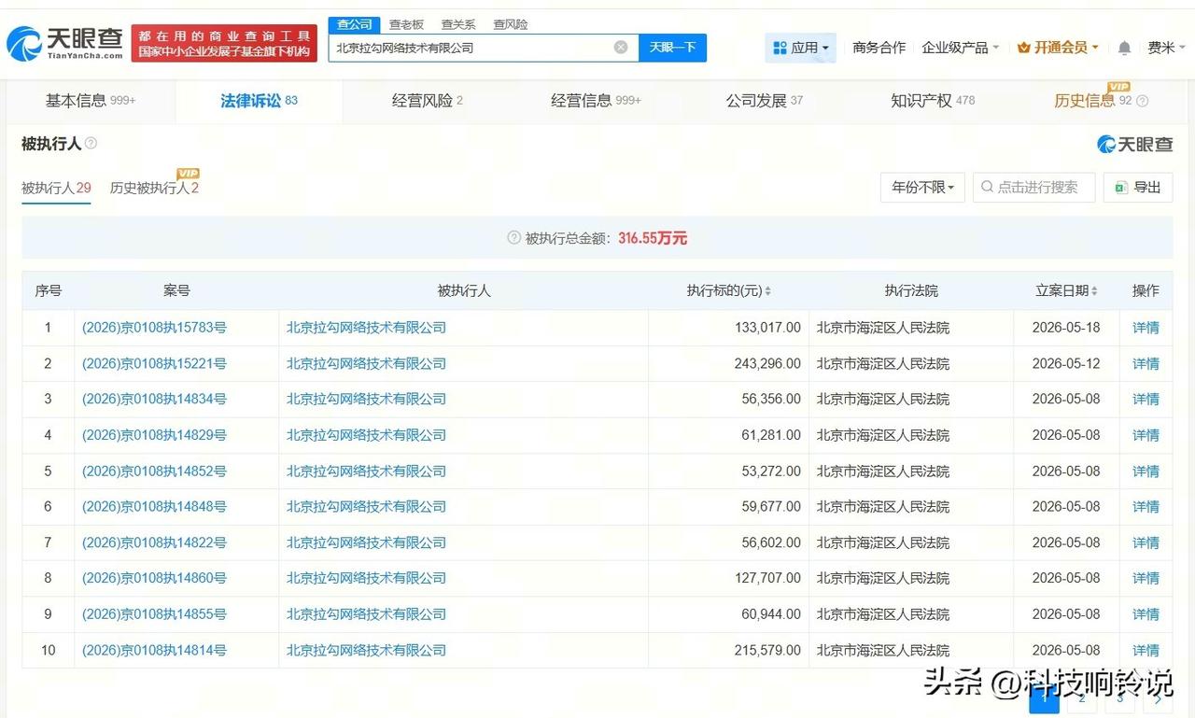Screen dimensions: 1195x718
Task: Switch to 知识产权 tab
Action: click(933, 101)
